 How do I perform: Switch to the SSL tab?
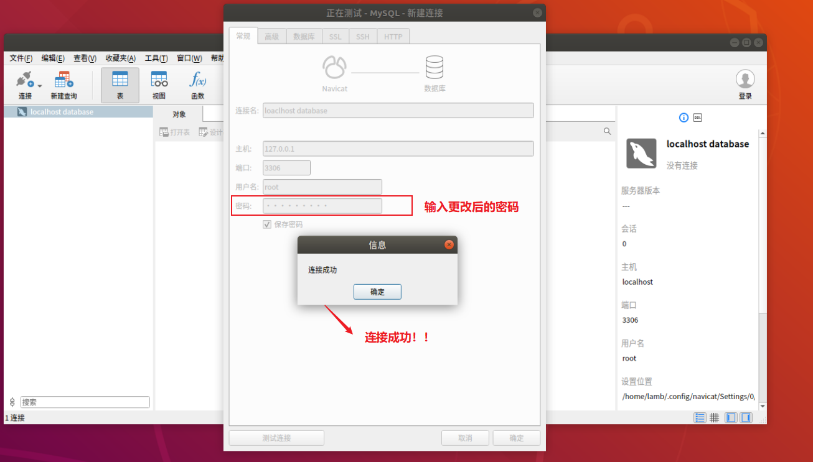pyautogui.click(x=335, y=37)
